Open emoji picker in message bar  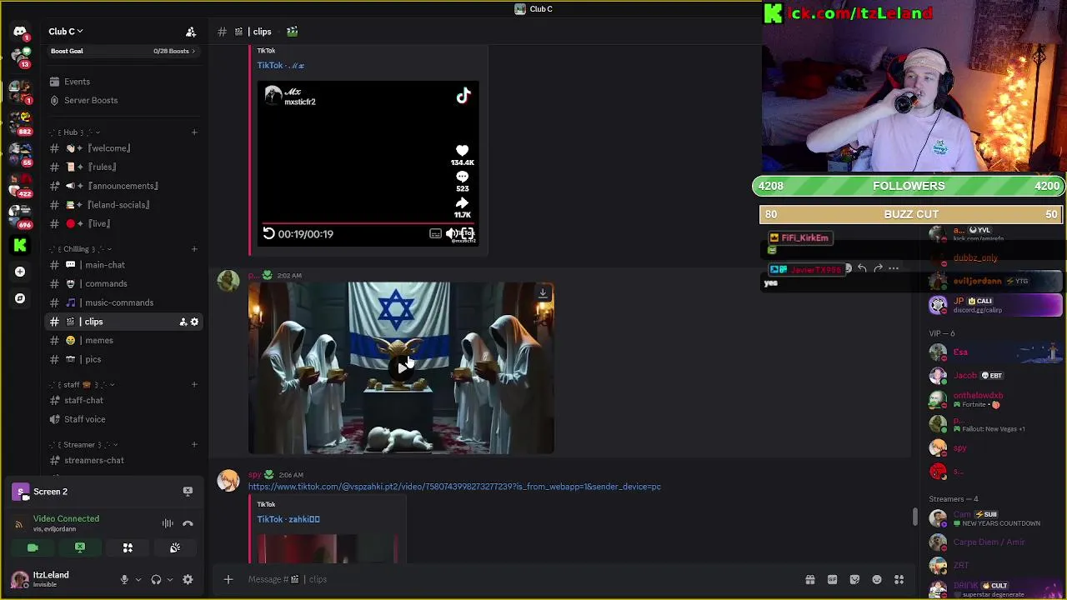click(x=877, y=580)
